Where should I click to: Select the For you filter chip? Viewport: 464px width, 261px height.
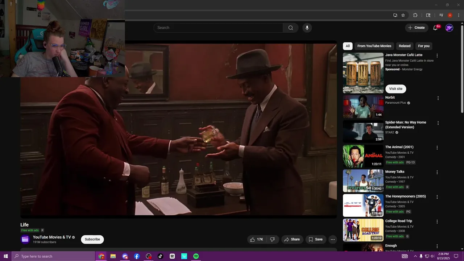coord(424,46)
